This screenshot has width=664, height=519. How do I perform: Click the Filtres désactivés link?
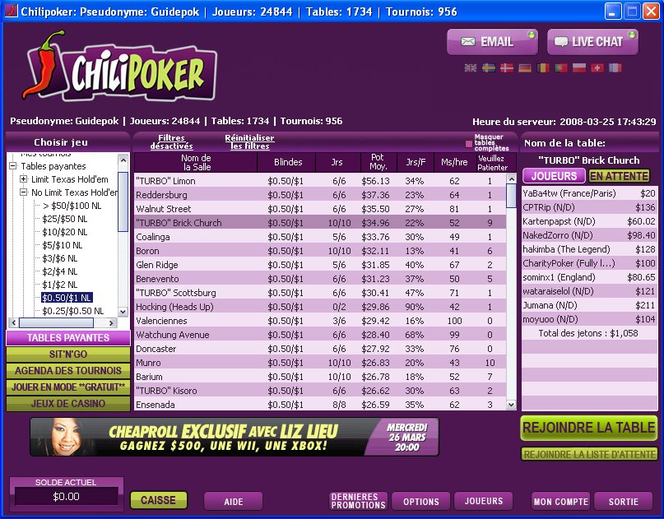[171, 141]
